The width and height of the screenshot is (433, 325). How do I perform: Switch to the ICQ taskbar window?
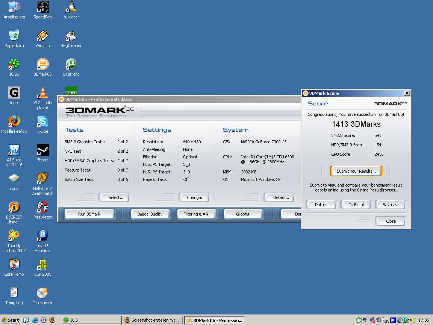91,320
